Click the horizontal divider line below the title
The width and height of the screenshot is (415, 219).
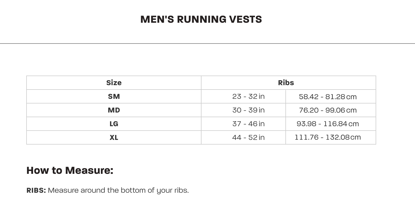(207, 44)
